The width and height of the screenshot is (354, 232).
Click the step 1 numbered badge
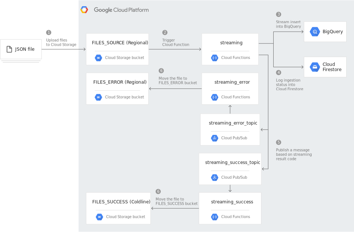coord(48,32)
